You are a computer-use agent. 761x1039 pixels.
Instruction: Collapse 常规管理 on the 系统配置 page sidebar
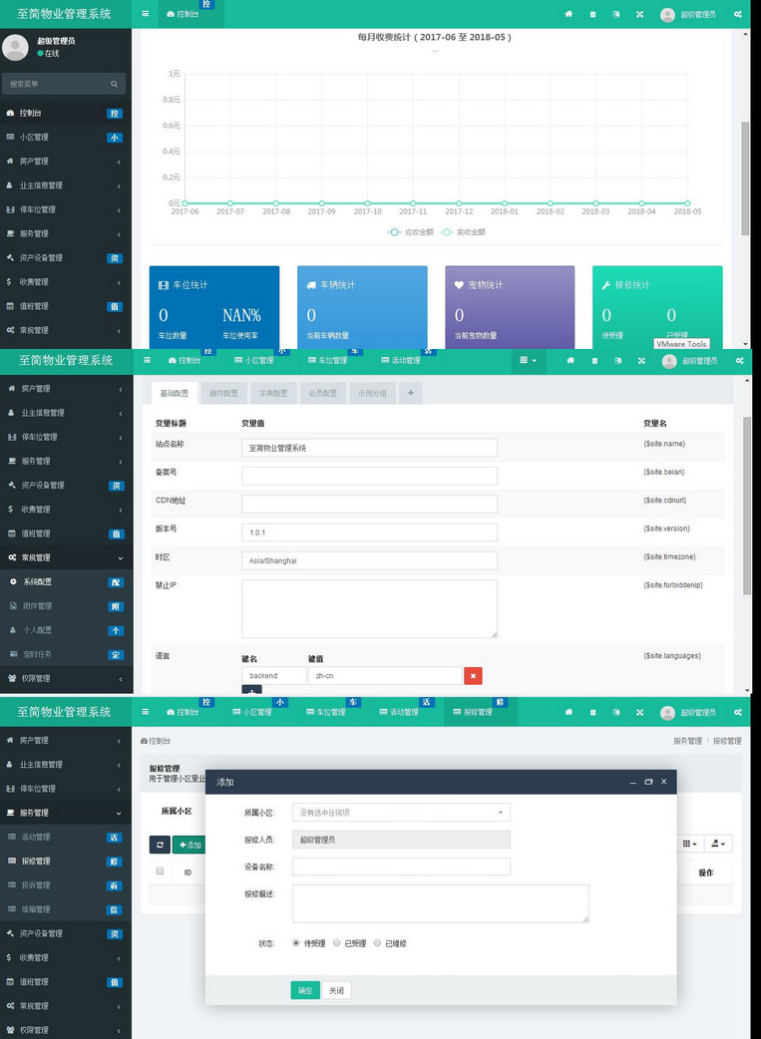[66, 558]
